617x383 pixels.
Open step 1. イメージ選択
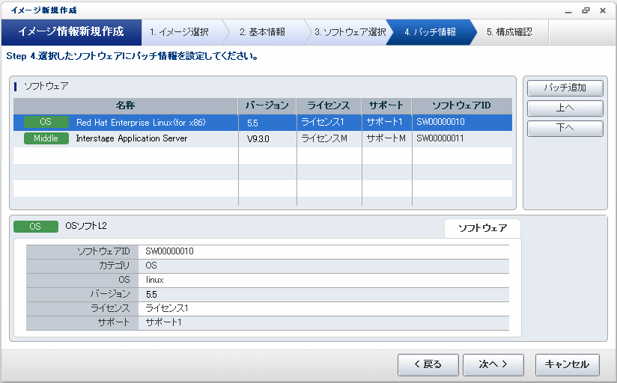182,32
